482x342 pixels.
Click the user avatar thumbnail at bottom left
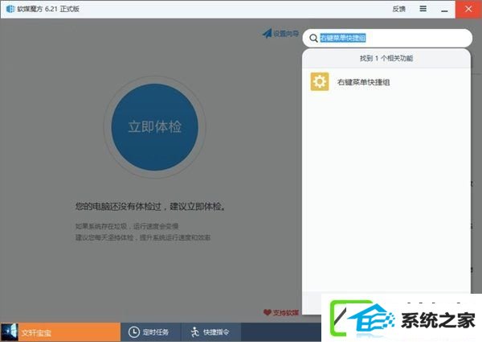coord(9,332)
